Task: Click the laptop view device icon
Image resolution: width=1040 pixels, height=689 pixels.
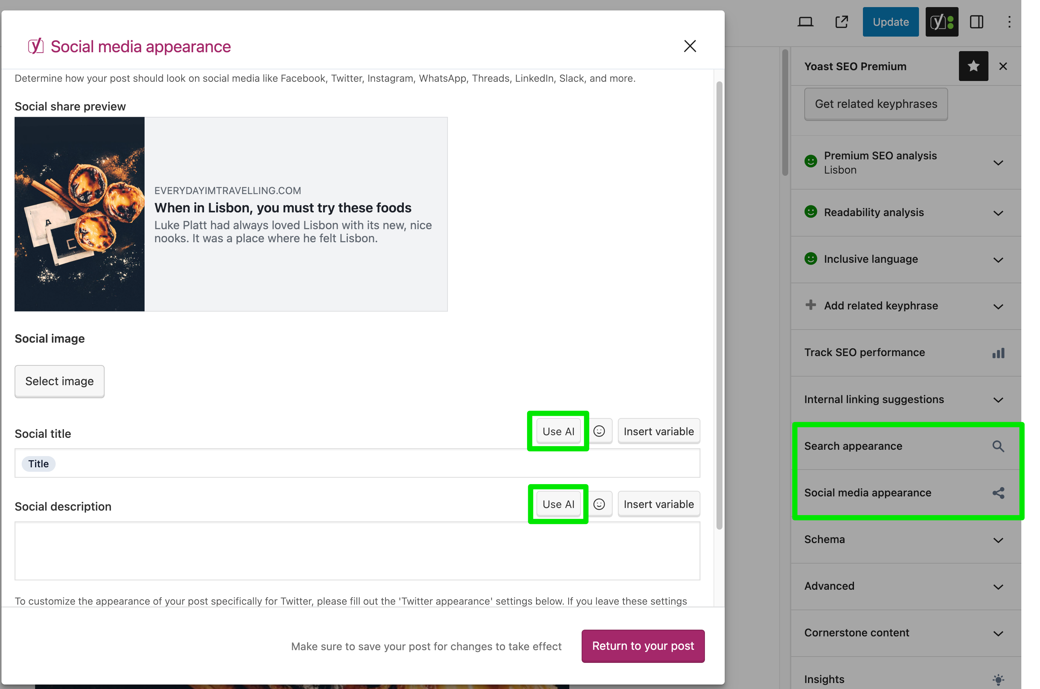Action: point(805,22)
